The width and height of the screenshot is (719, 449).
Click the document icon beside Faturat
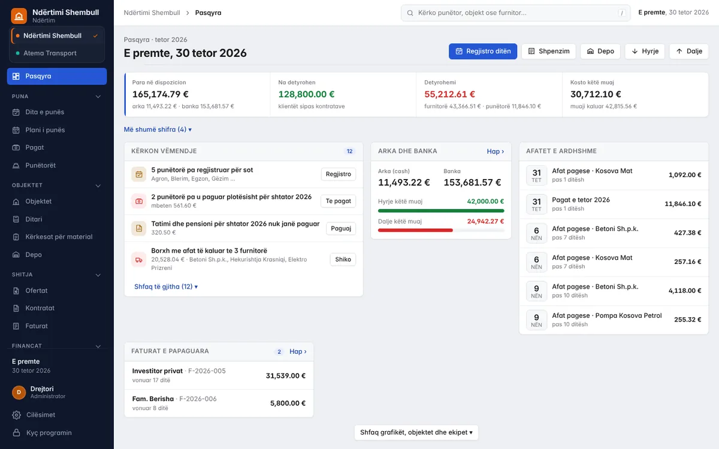click(16, 326)
